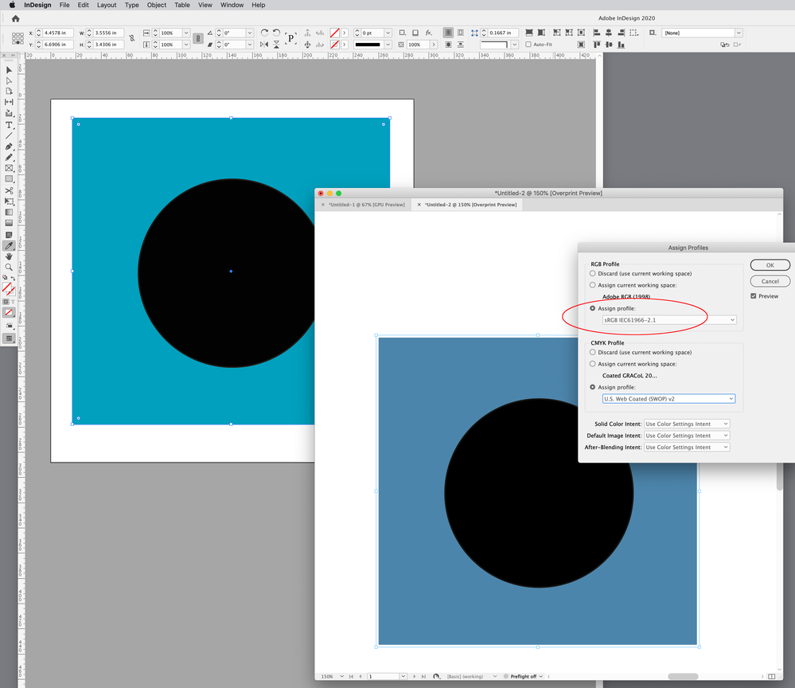Screen dimensions: 795x688
Task: Select the Pen tool
Action: point(9,147)
